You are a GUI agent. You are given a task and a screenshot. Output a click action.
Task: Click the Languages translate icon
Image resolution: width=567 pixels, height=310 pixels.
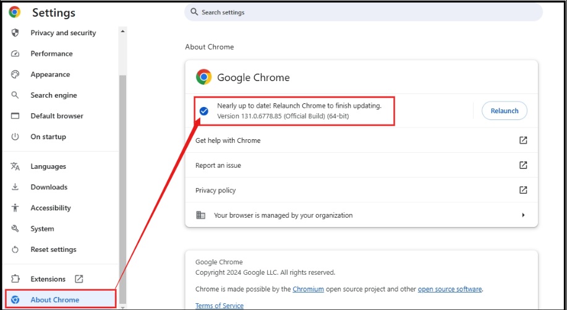click(16, 166)
